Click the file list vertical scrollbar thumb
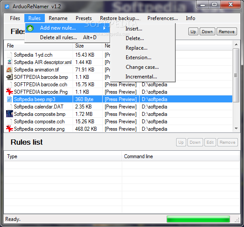Viewport: 244px width, 227px height. pos(236,75)
